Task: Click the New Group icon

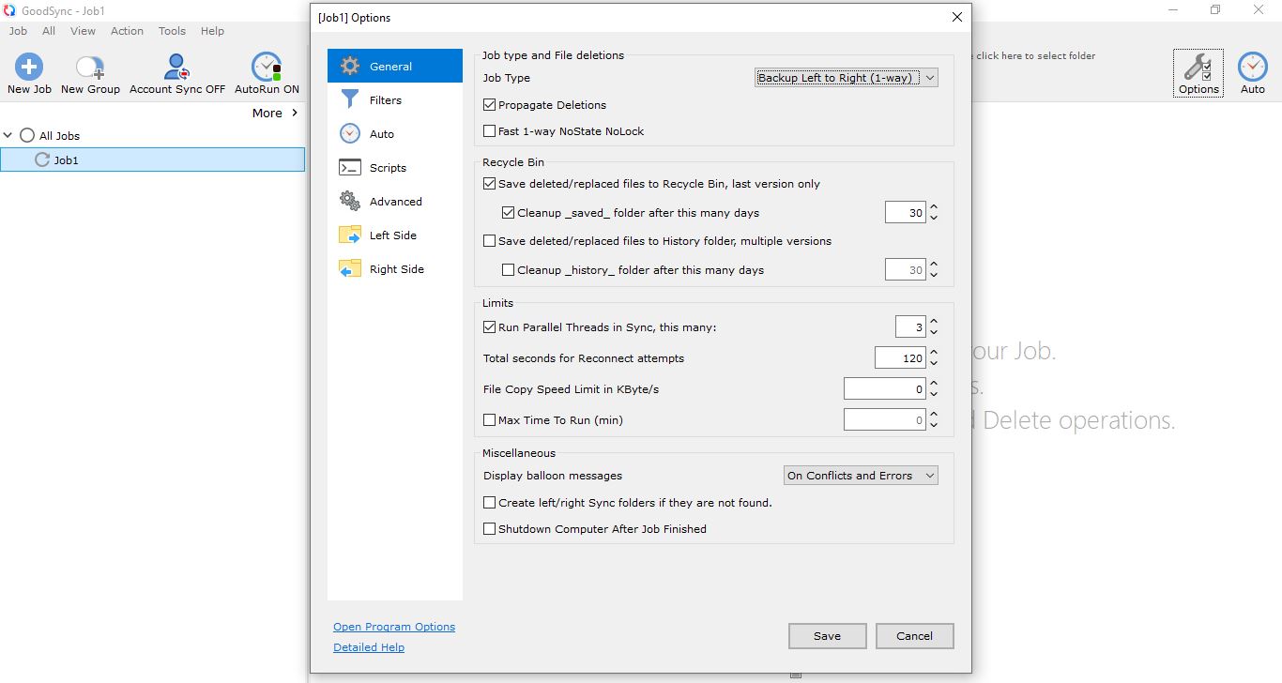Action: click(x=90, y=67)
